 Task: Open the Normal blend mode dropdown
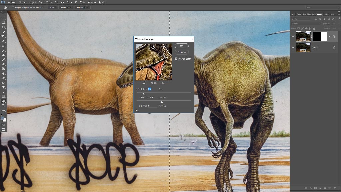point(306,24)
